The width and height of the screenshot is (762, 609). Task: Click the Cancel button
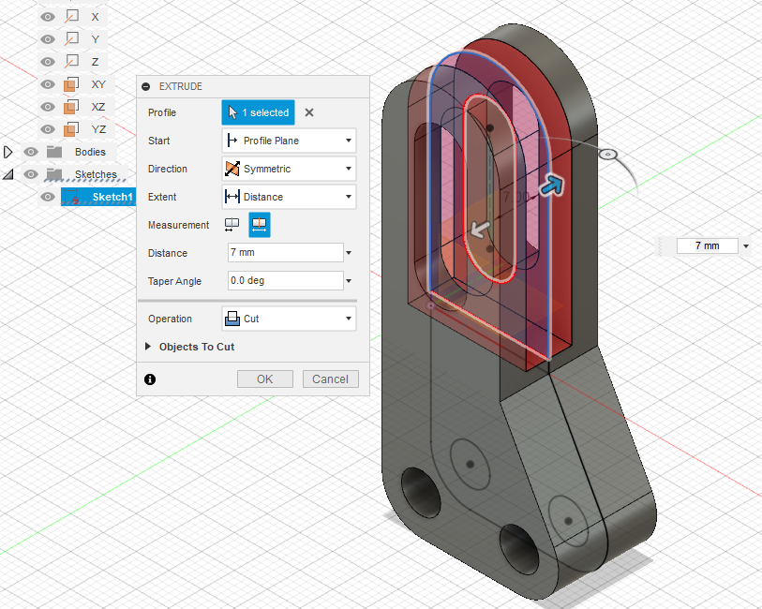[x=331, y=379]
